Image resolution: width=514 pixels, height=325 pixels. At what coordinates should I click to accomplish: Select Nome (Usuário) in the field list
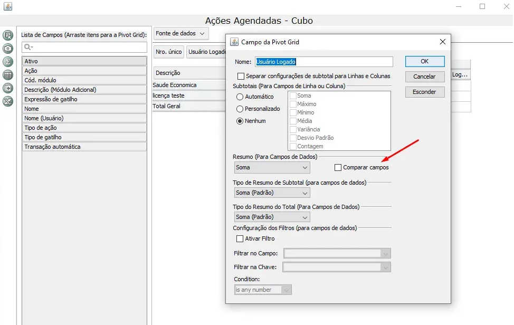click(84, 118)
